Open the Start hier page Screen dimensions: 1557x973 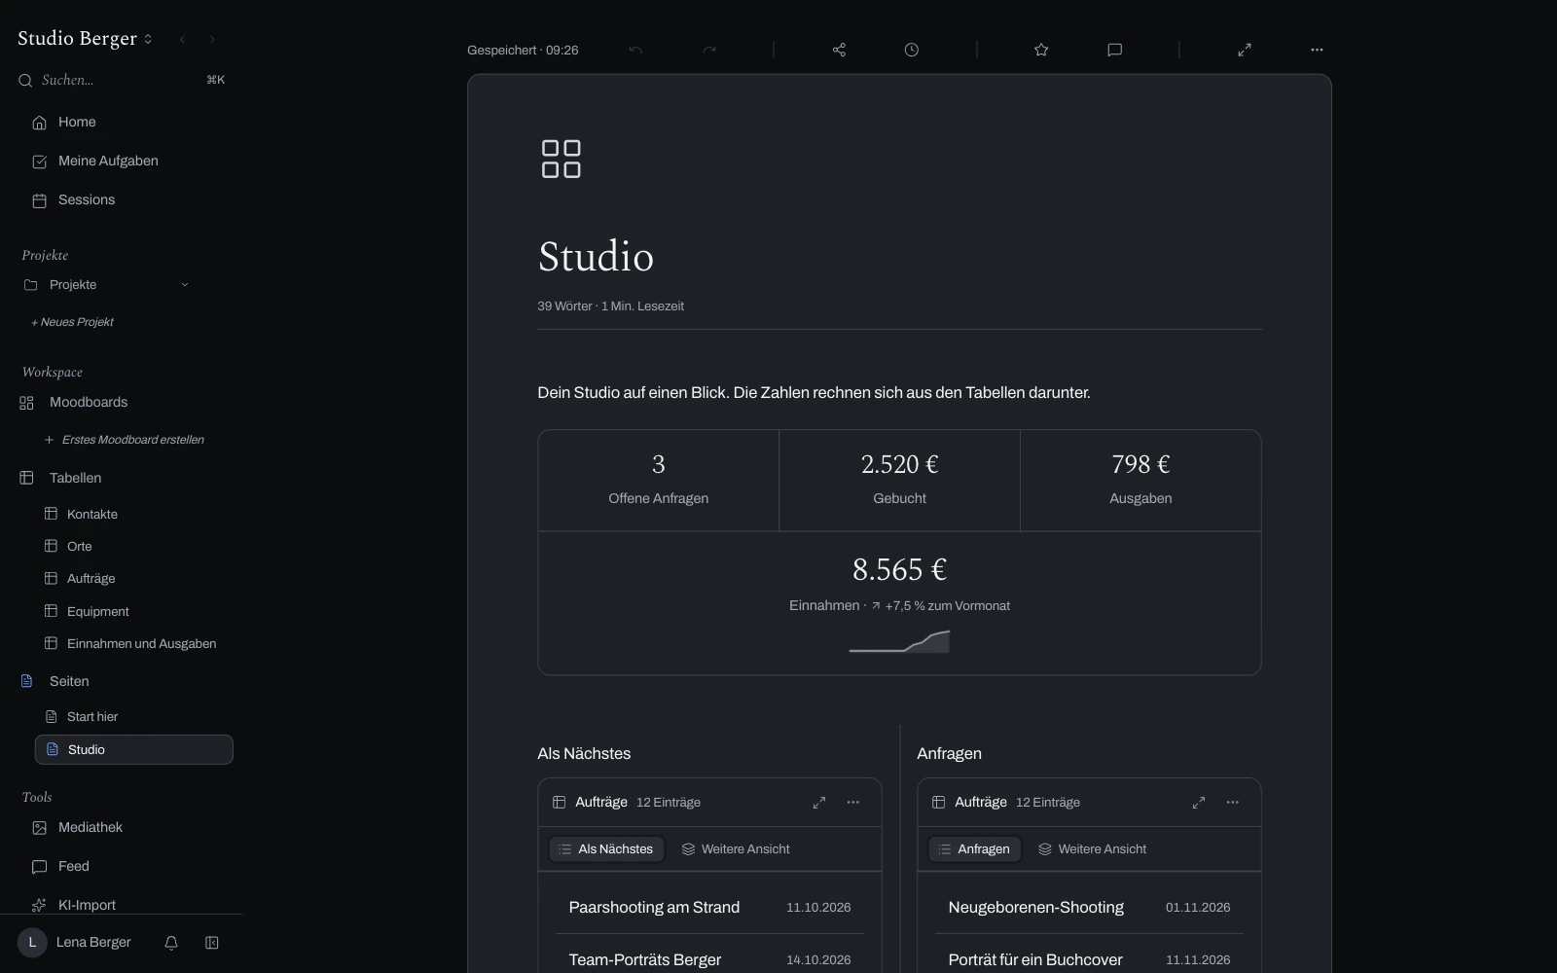pos(92,716)
